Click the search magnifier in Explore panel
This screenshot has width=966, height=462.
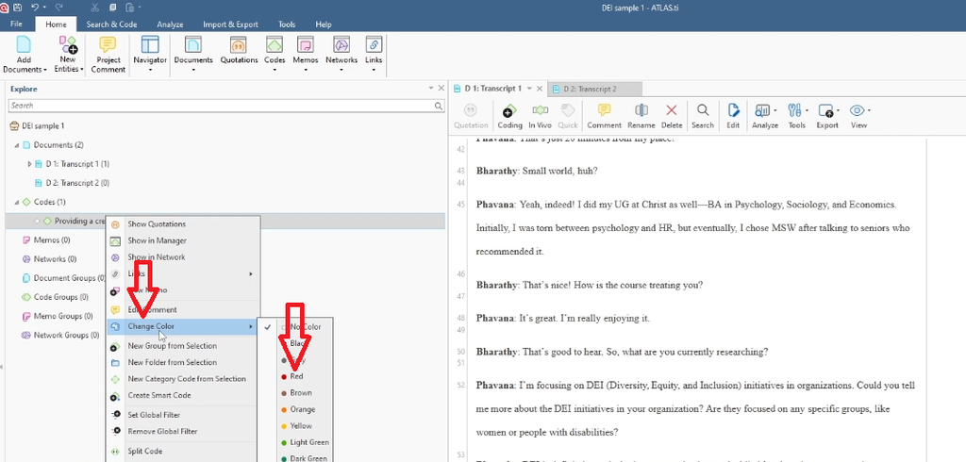438,106
